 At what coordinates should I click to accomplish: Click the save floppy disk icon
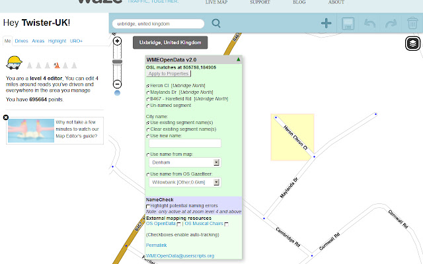point(348,24)
